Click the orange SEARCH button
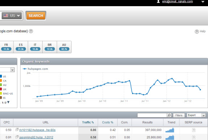The height and width of the screenshot is (140, 208). pyautogui.click(x=36, y=16)
